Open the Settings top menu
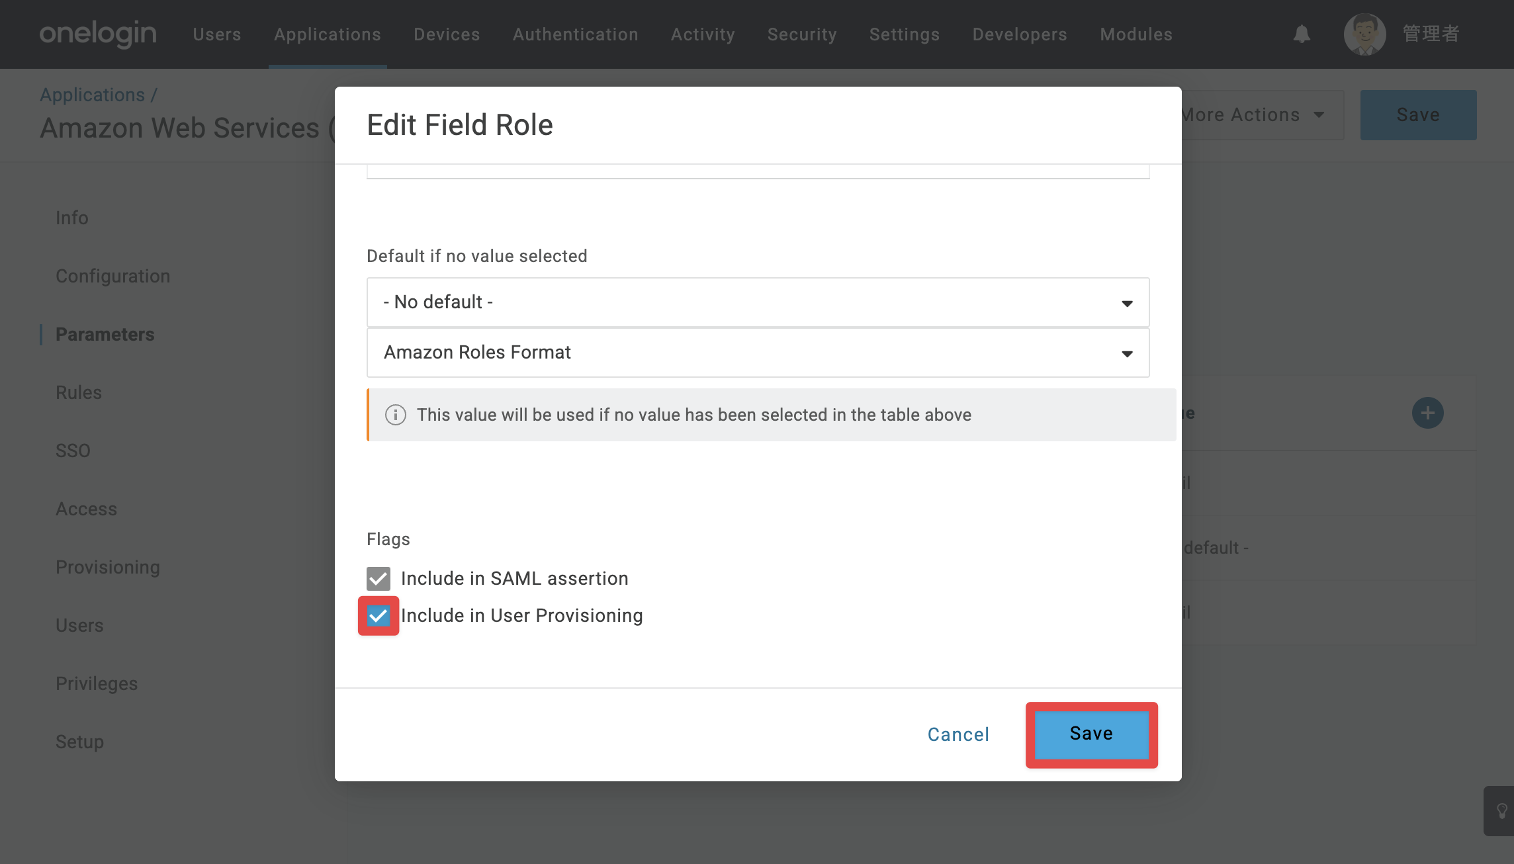 coord(905,34)
